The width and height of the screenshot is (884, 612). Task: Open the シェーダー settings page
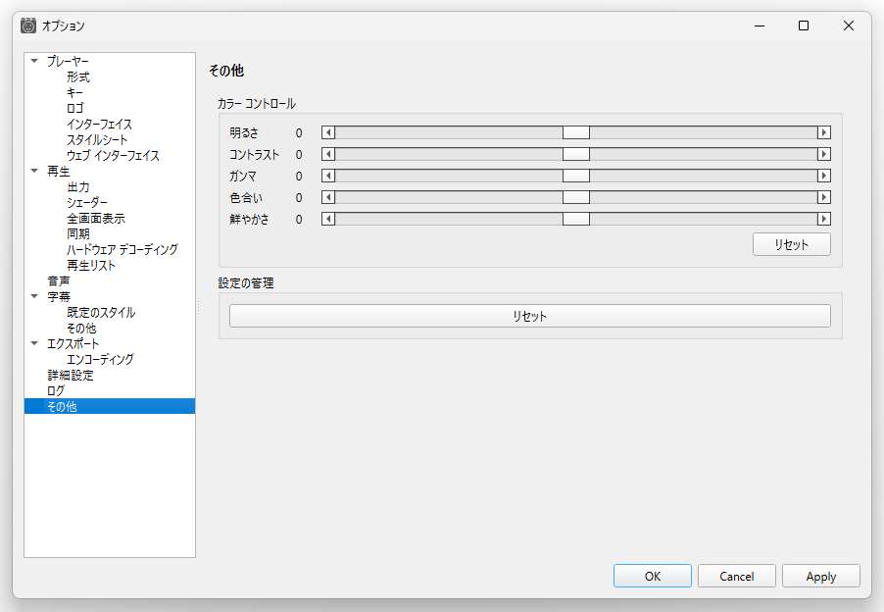[87, 202]
